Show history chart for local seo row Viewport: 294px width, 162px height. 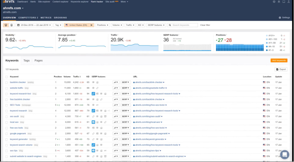click(x=116, y=122)
